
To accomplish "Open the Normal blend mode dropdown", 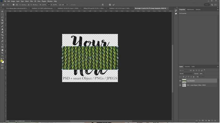I will [186, 74].
